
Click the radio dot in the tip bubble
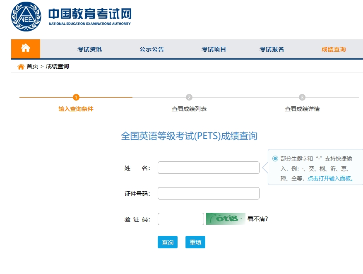click(x=275, y=159)
